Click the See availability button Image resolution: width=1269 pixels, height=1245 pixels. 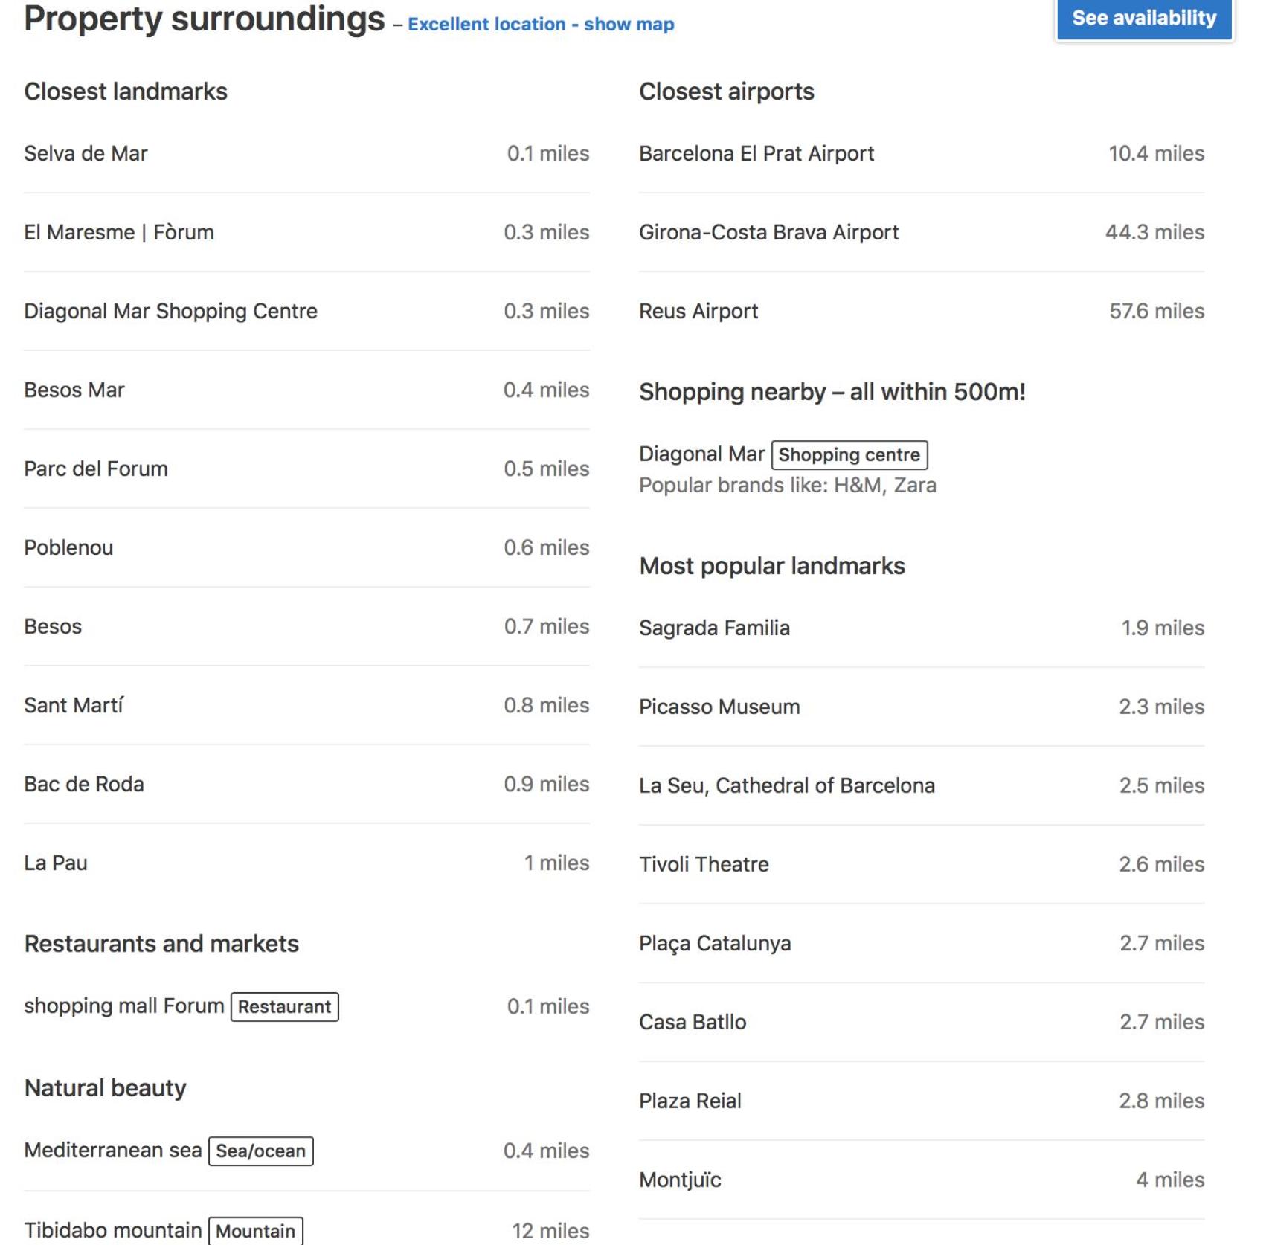pos(1143,18)
